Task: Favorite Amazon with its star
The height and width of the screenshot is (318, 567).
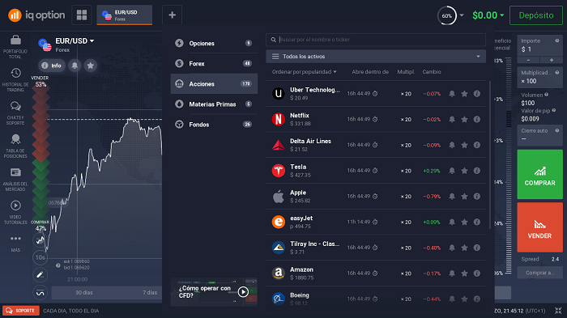Action: 464,273
